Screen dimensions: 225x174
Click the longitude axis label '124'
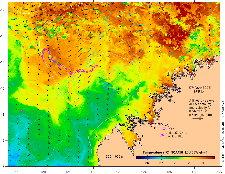[144, 172]
